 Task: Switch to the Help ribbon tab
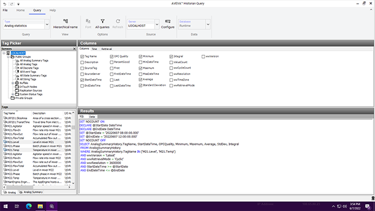53,10
